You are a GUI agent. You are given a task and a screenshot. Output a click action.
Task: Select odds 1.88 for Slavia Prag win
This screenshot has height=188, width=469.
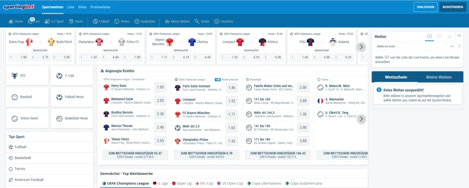19,57
